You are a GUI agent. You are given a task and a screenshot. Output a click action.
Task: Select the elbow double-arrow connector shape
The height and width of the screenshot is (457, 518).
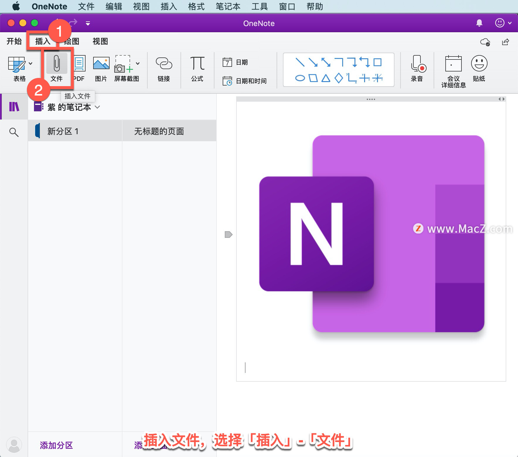(x=365, y=62)
